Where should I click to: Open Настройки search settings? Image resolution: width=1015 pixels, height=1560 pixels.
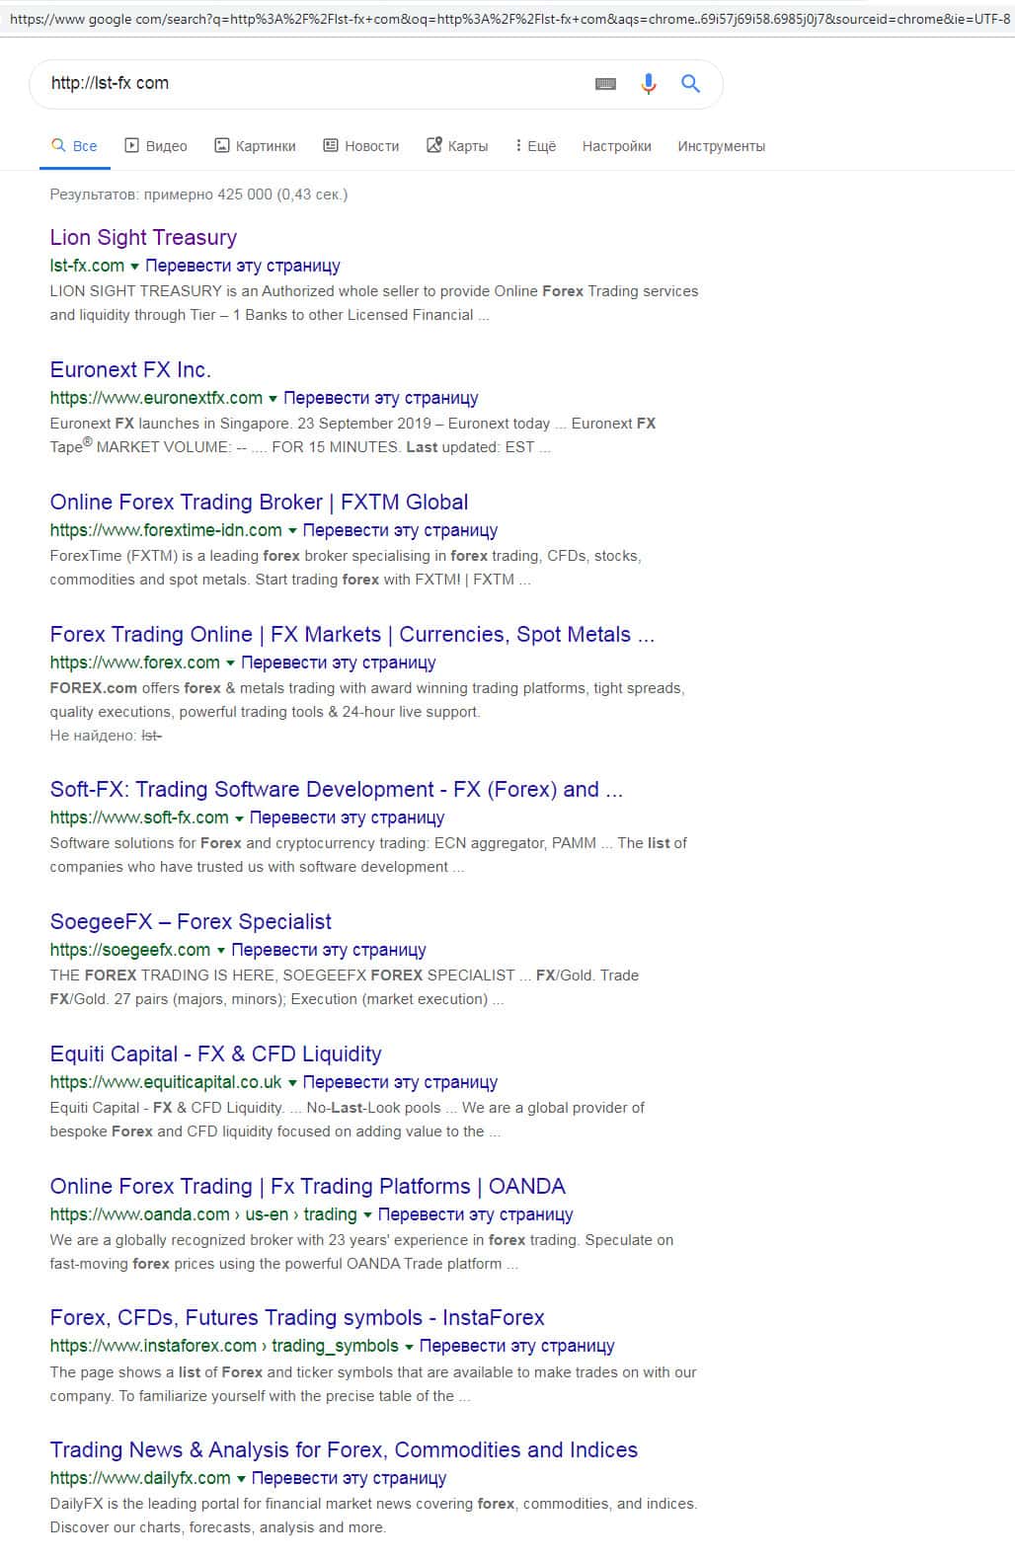tap(616, 146)
